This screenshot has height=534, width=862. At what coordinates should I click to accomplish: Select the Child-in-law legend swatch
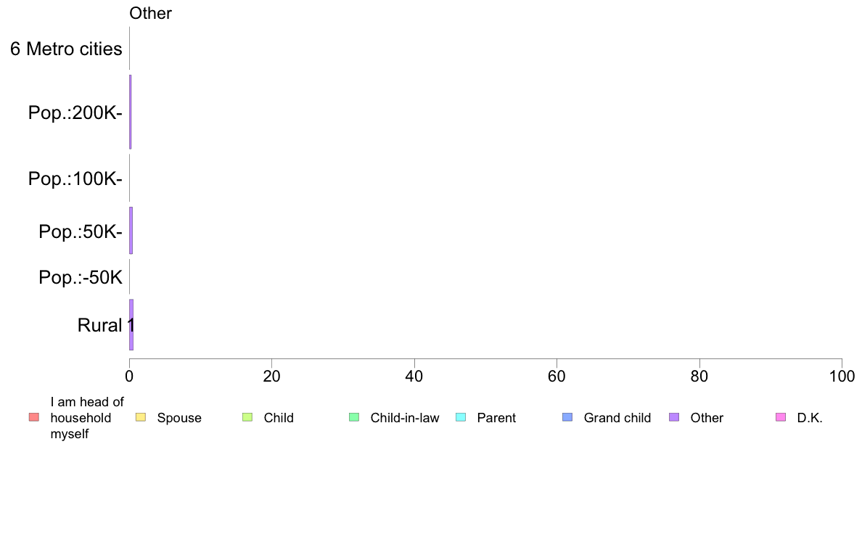(354, 417)
